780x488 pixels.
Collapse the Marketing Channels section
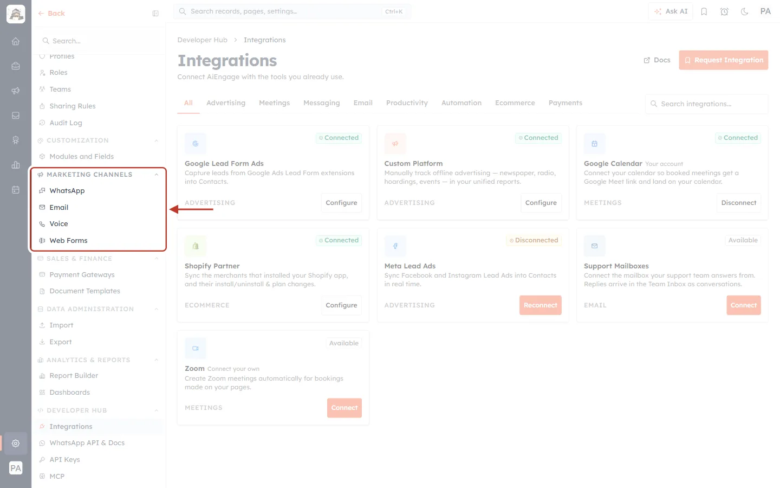[x=157, y=175]
